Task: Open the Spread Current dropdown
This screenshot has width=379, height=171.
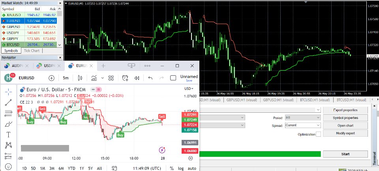Action: click(x=303, y=125)
